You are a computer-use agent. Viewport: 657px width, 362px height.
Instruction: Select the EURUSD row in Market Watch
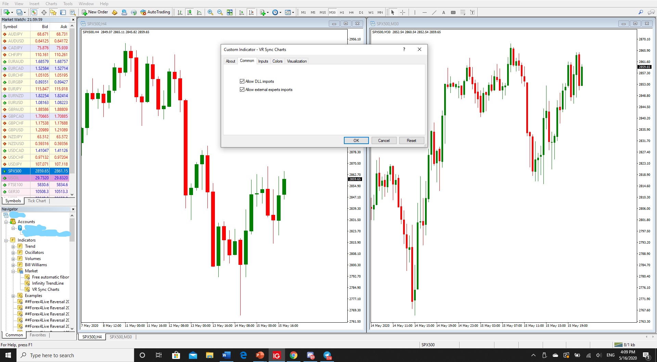[x=35, y=103]
